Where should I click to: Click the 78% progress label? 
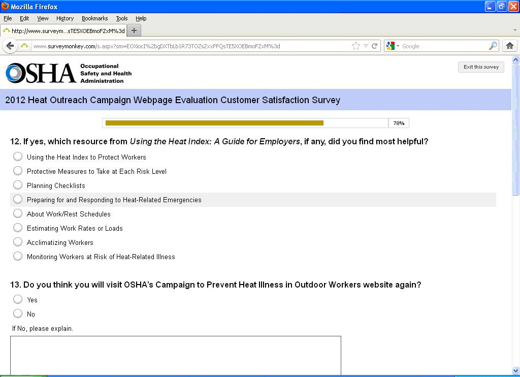click(x=399, y=123)
